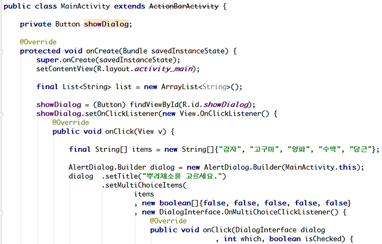This screenshot has width=382, height=244.
Task: Click the "감자" string literal
Action: tap(230, 149)
